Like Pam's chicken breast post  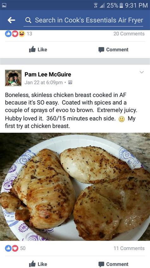(38, 264)
